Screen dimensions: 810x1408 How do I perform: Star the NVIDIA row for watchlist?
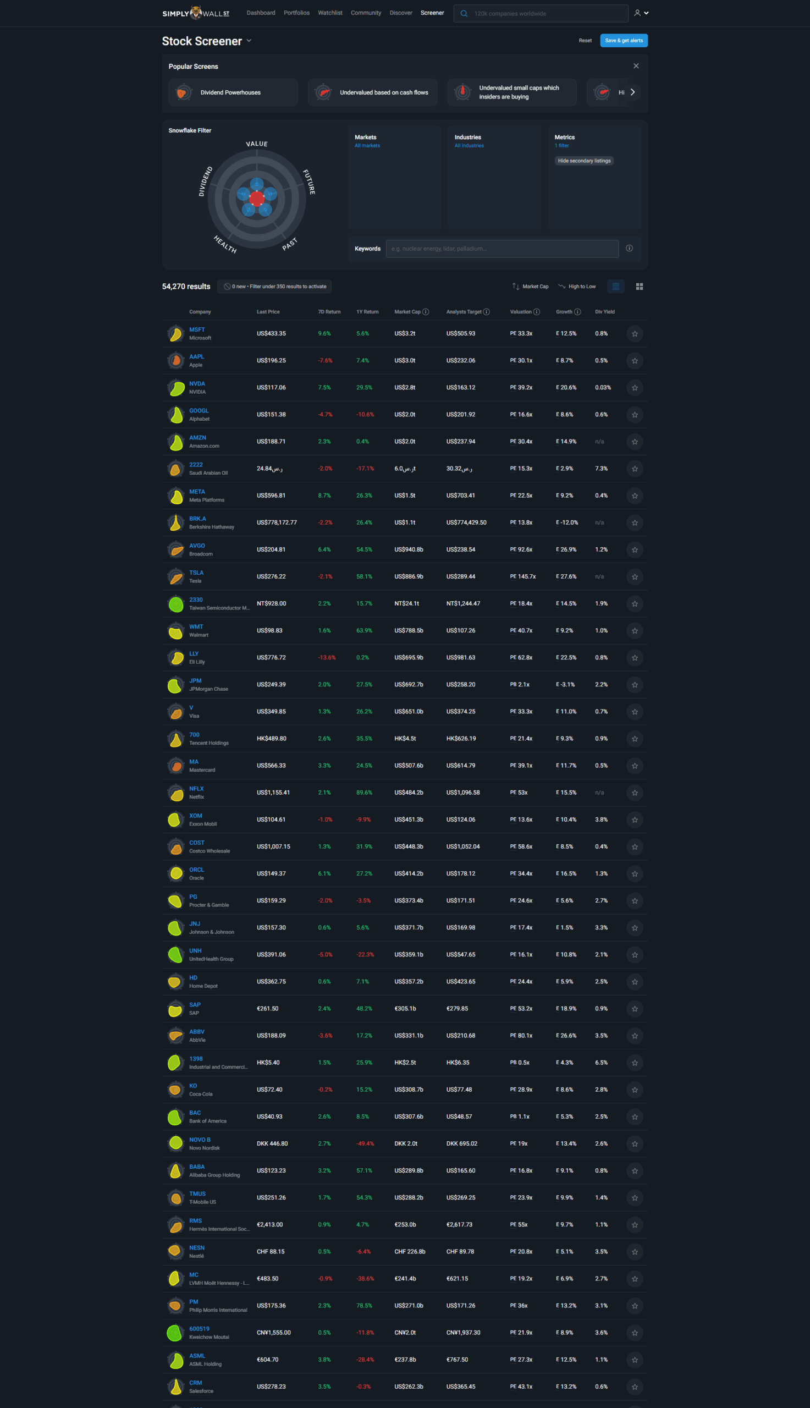[634, 387]
